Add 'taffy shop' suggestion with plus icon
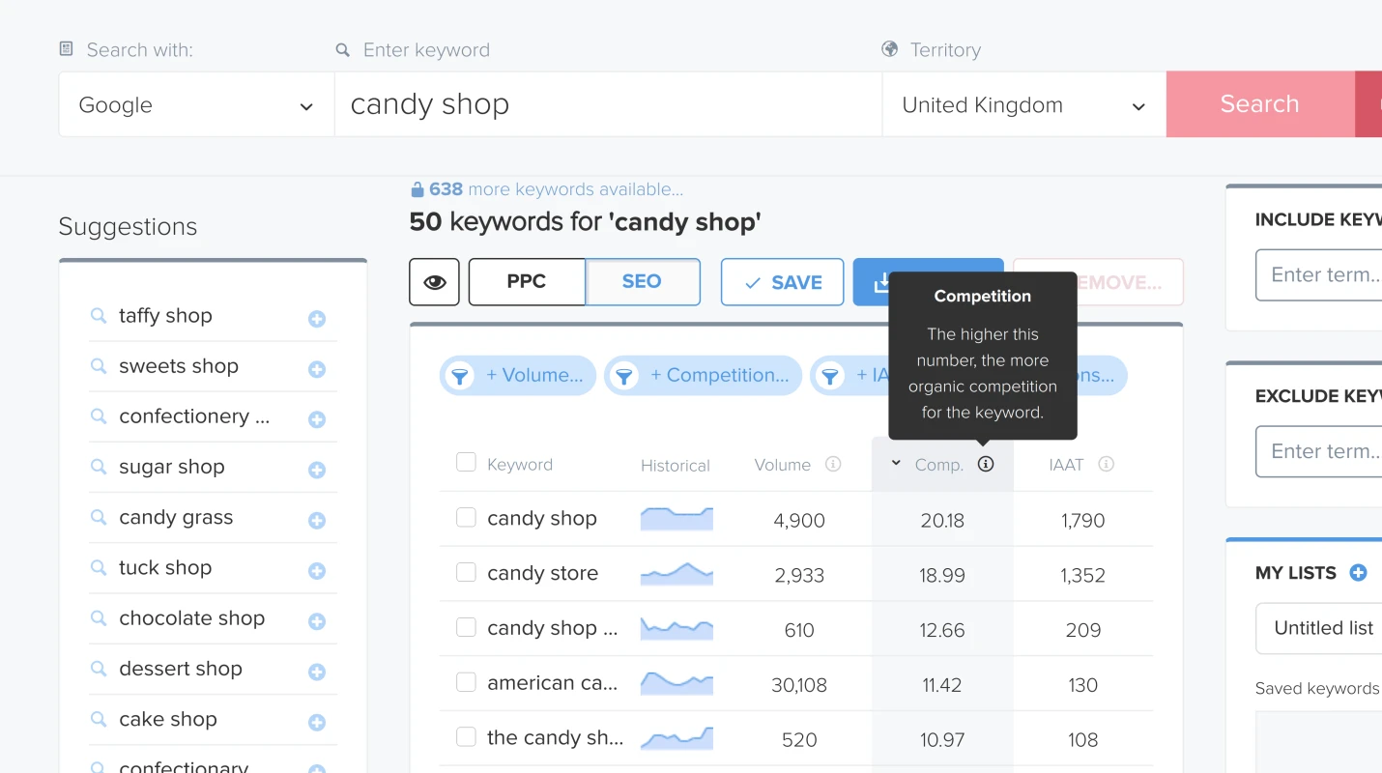 coord(316,316)
